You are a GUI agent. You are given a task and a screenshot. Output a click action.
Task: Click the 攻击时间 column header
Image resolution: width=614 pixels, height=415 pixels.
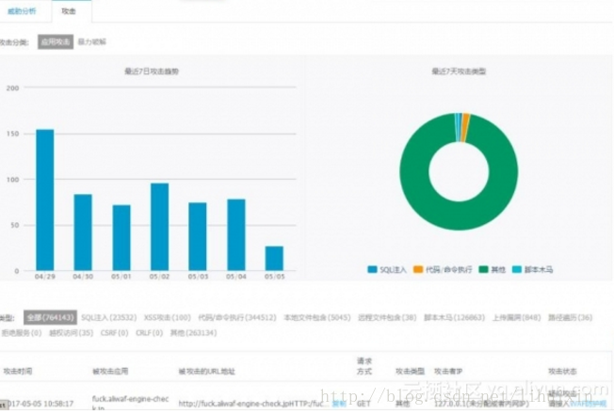(18, 371)
